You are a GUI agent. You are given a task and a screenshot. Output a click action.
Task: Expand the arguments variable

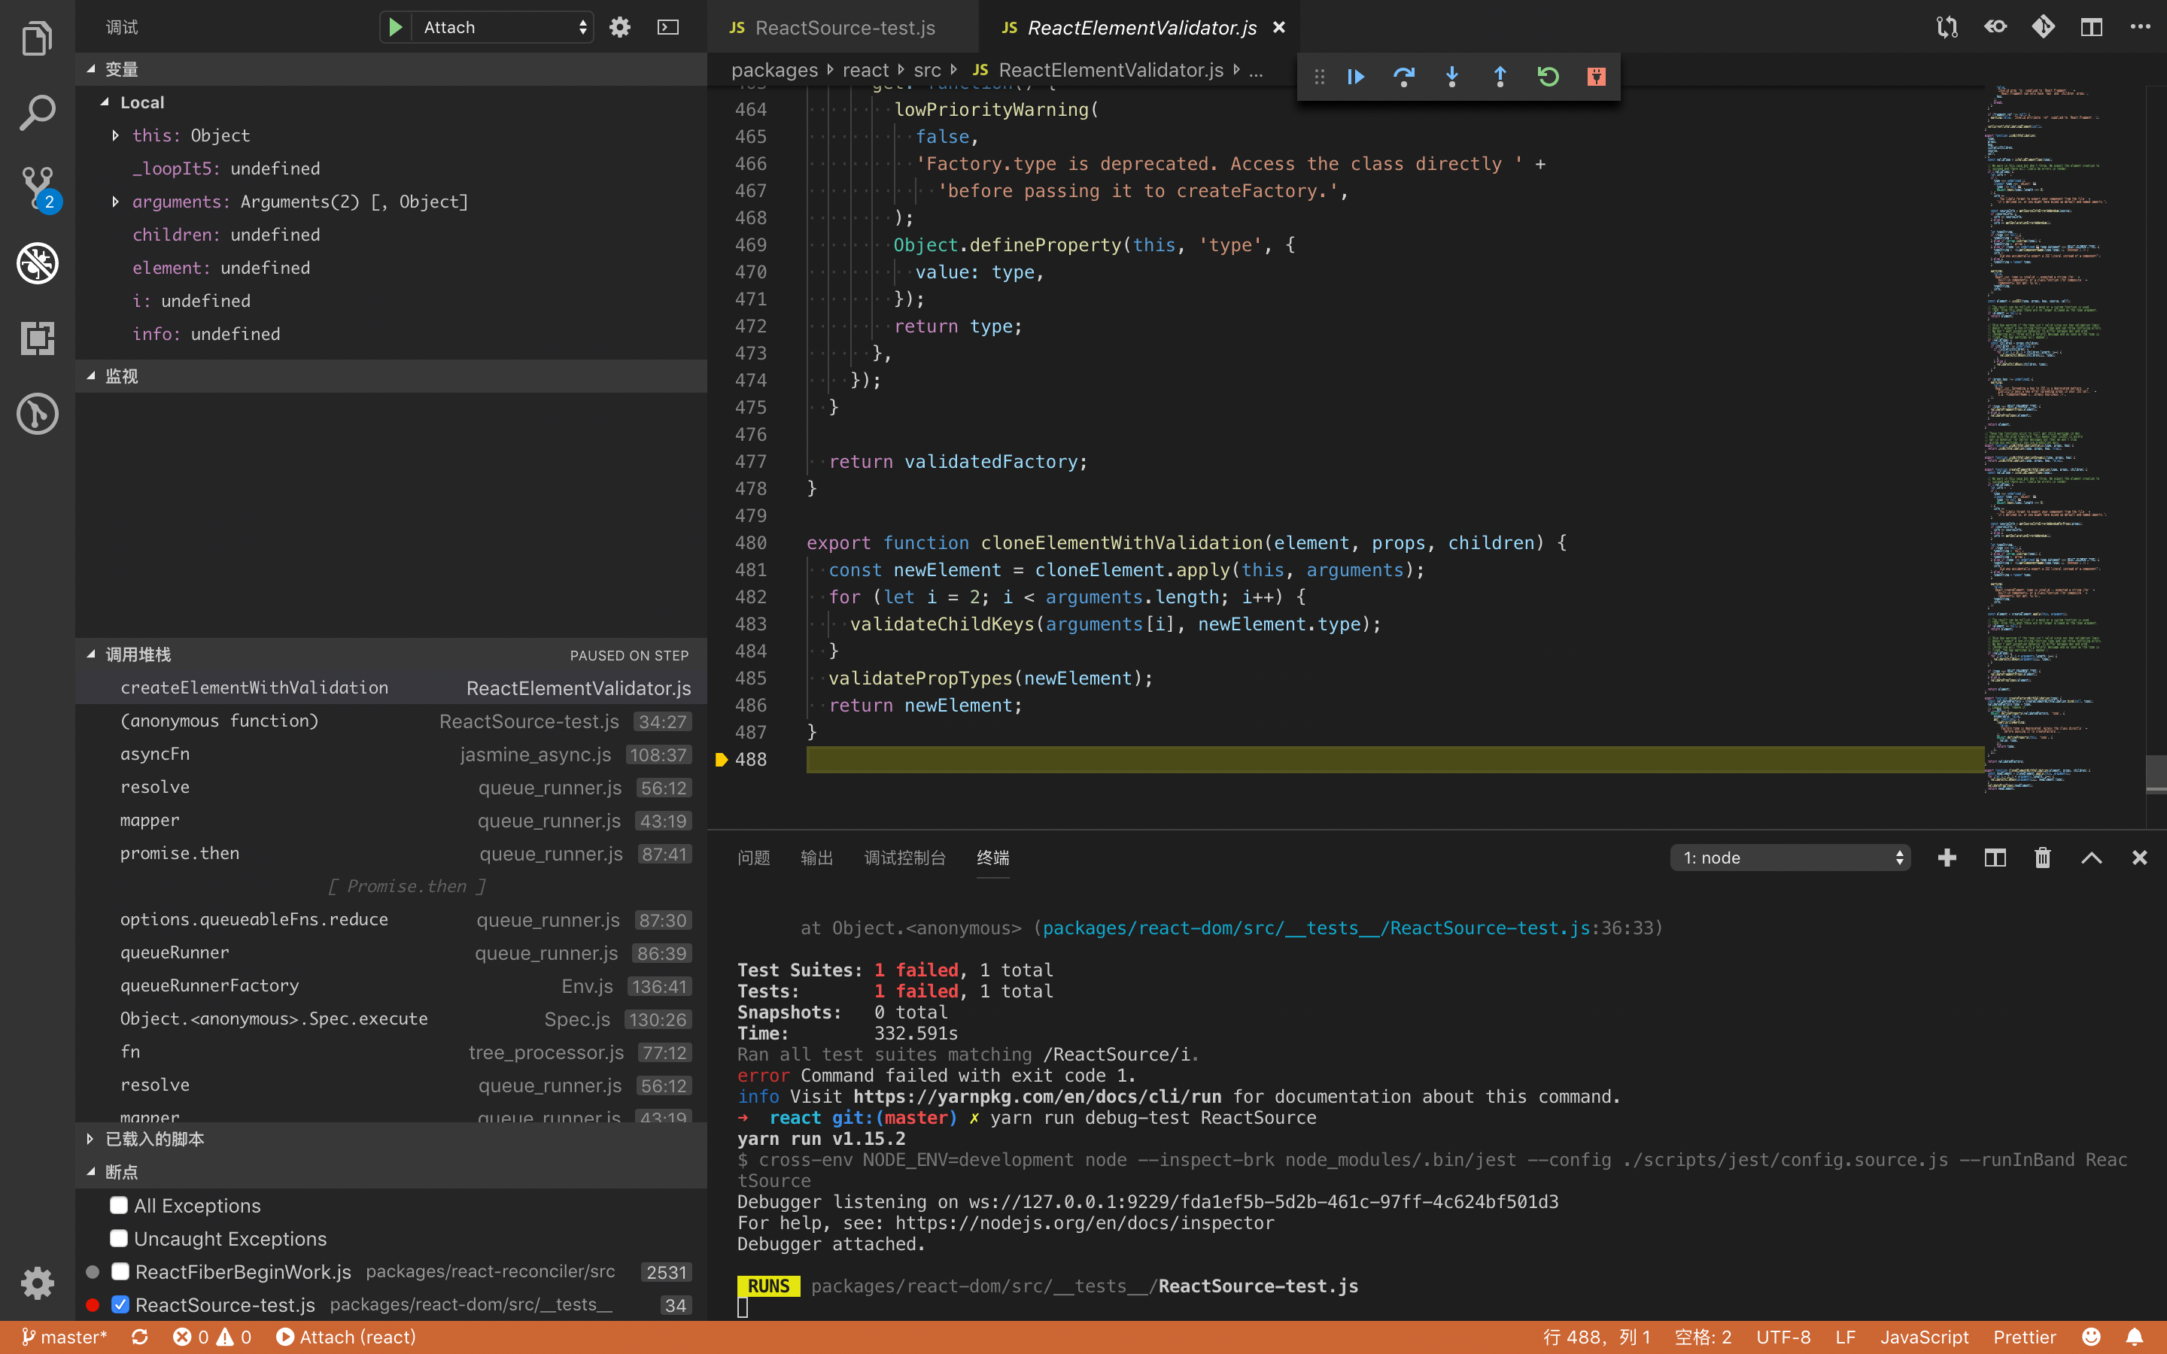(x=116, y=202)
